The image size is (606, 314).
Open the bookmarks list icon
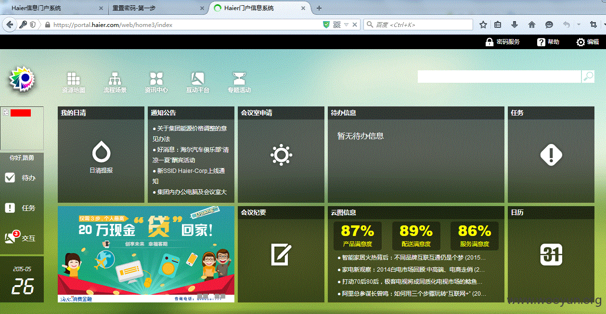[498, 25]
